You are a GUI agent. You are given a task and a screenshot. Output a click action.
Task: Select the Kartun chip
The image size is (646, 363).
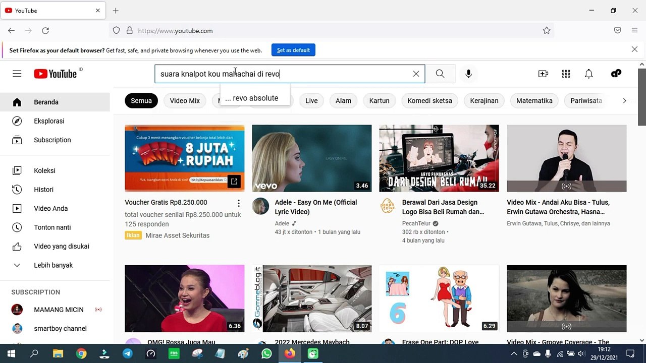[379, 101]
